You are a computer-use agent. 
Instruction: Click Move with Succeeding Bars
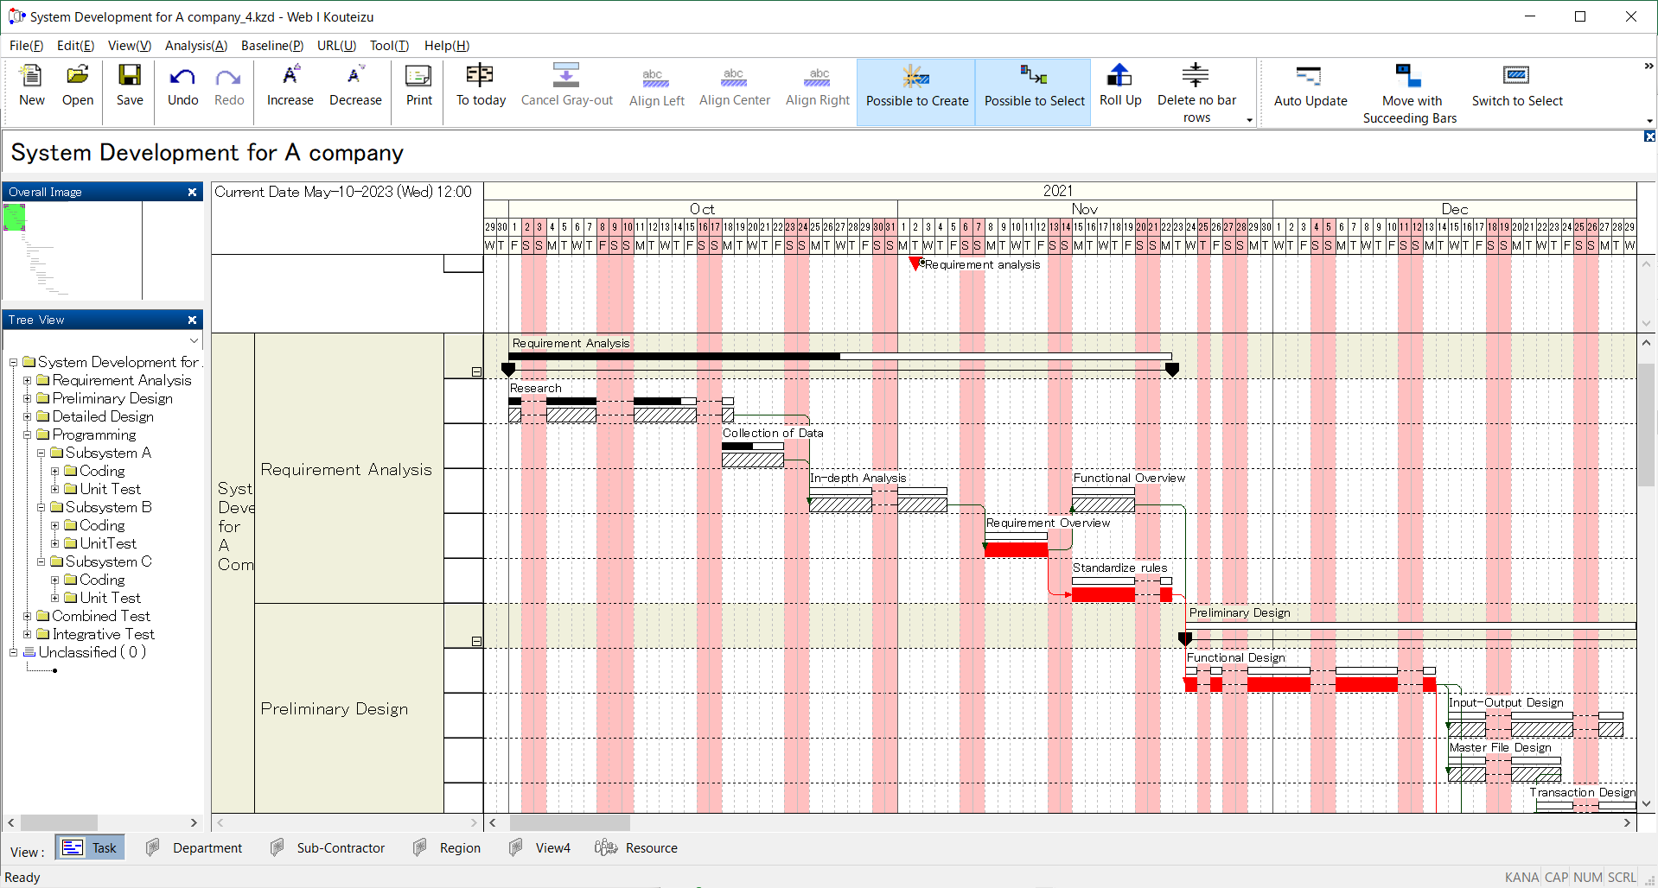pyautogui.click(x=1409, y=93)
